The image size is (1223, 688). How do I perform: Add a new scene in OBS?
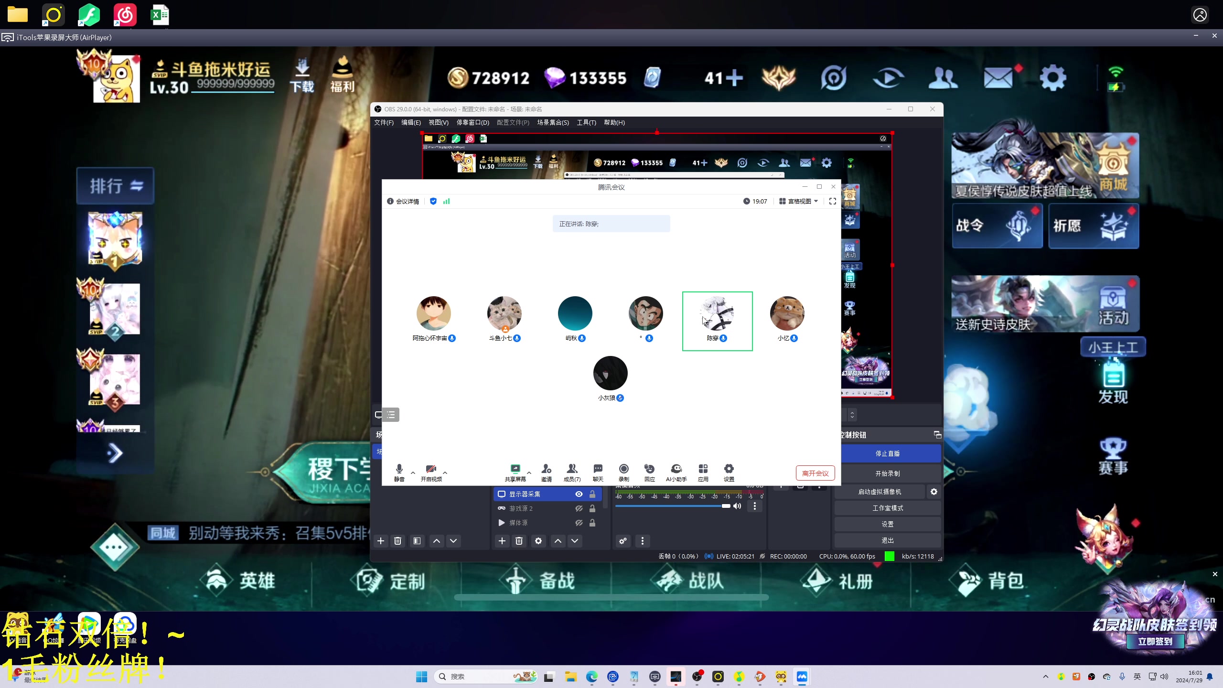point(380,541)
